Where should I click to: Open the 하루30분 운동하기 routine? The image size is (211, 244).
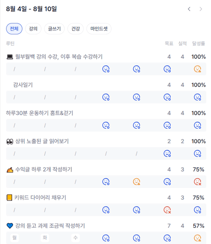click(40, 113)
